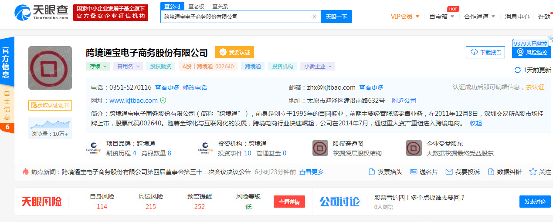Click the 竞品数量 8 link
Viewport: 553px width, 222px height.
[x=156, y=153]
